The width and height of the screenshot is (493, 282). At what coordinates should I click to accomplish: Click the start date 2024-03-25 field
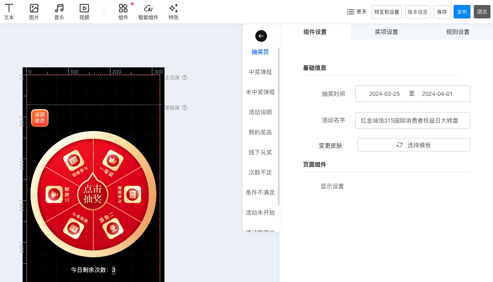384,94
